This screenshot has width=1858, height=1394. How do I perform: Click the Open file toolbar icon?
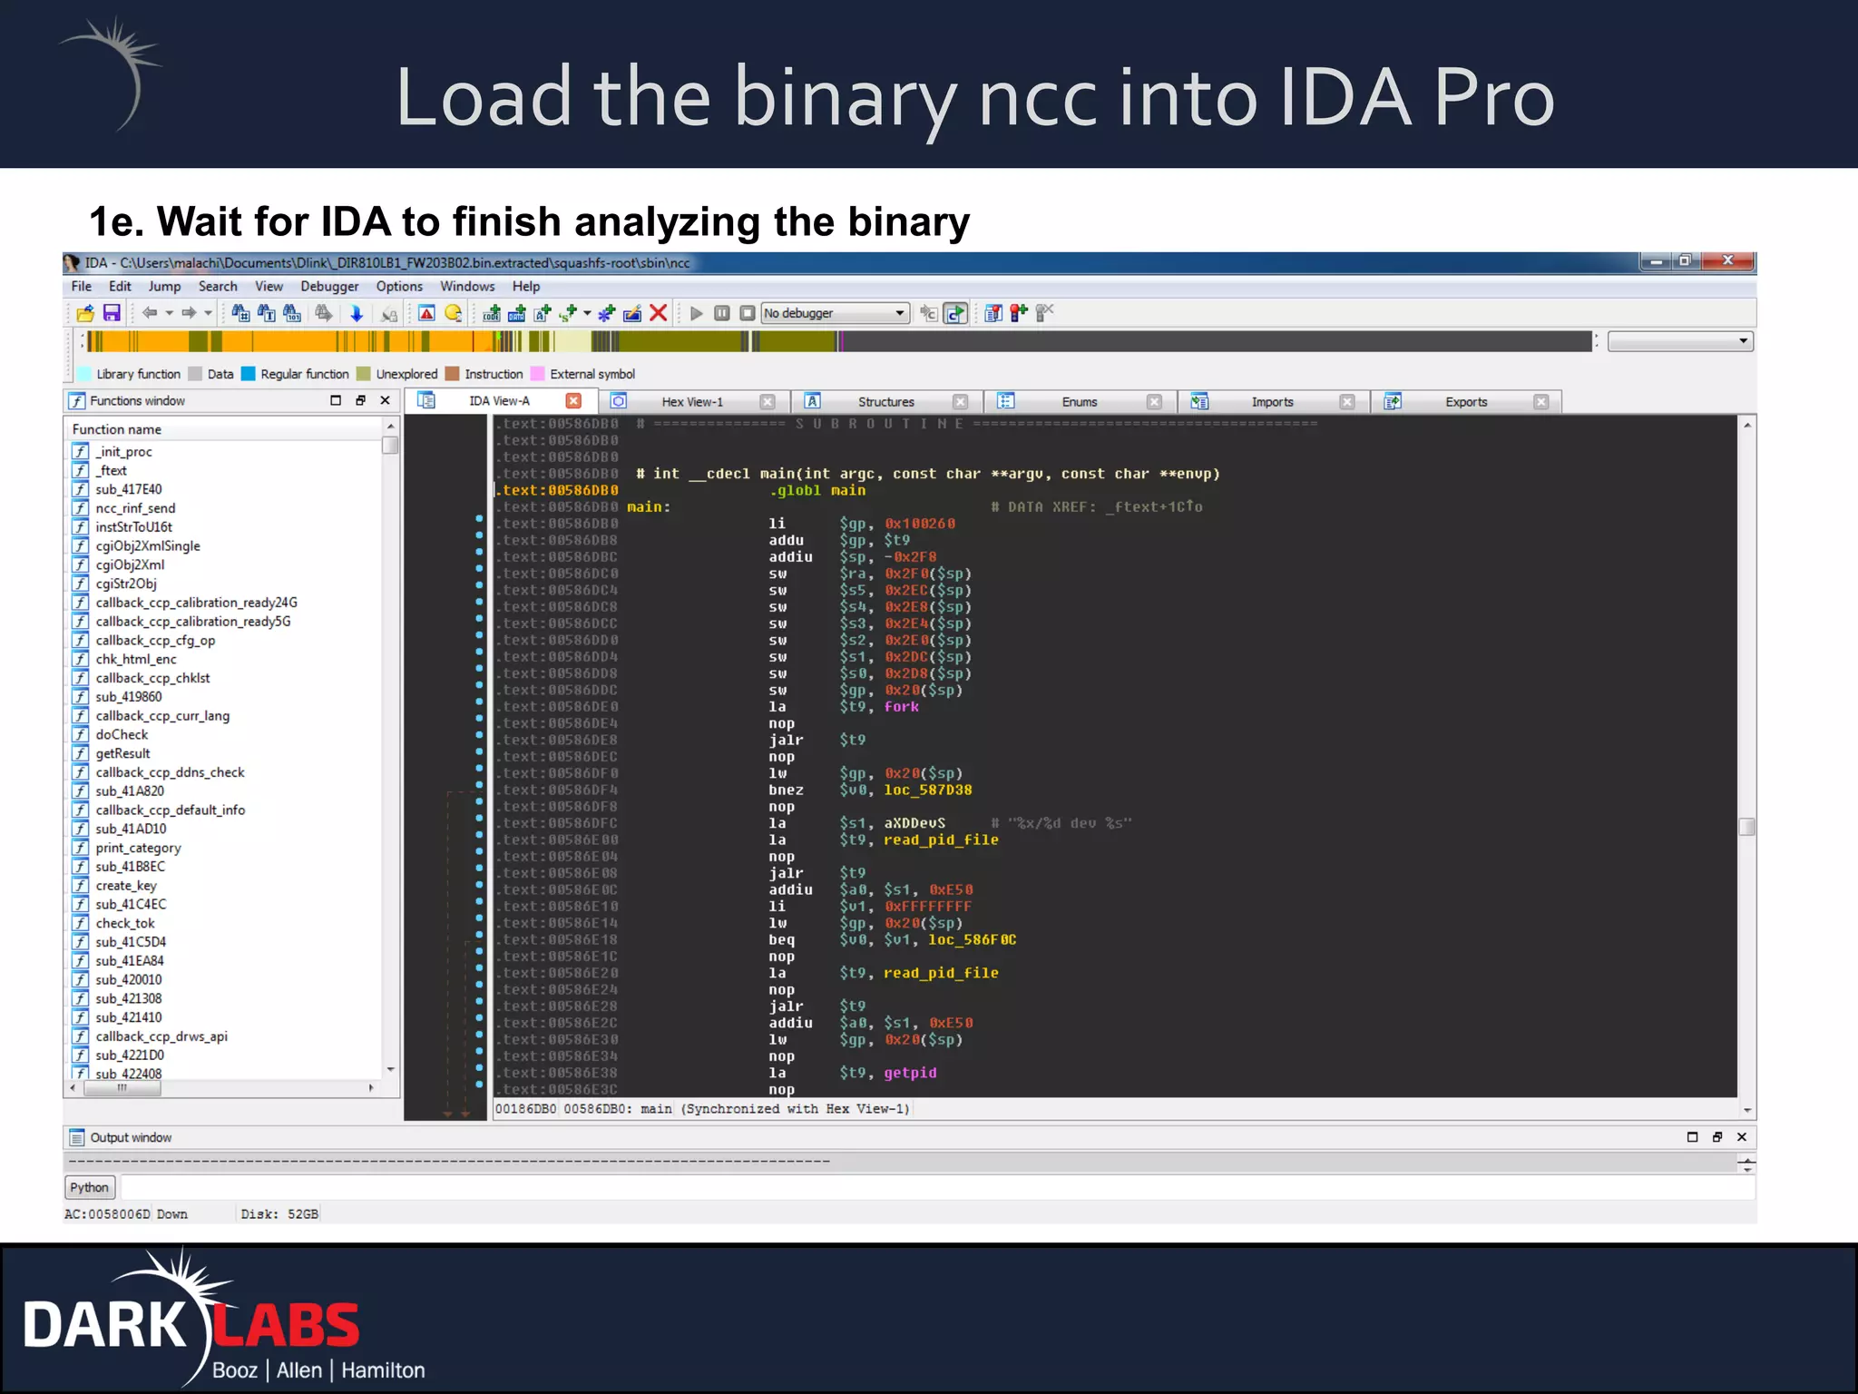(85, 313)
